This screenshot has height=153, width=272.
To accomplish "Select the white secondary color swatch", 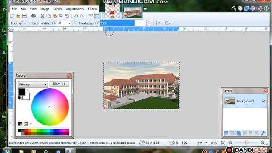I will pos(27,97).
